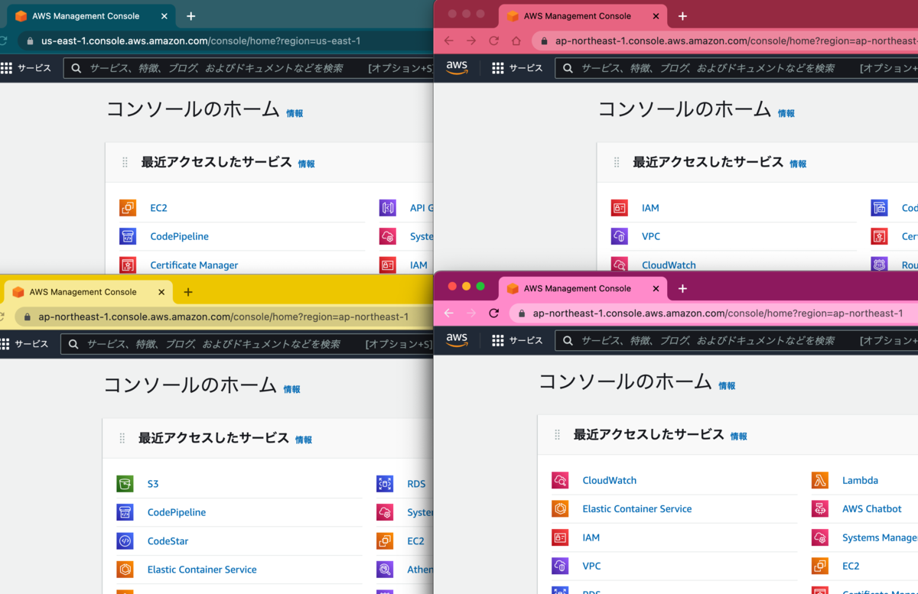Open the Certificate Manager link in teal window
Image resolution: width=918 pixels, height=594 pixels.
194,265
